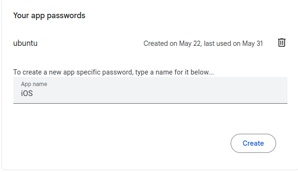Screen dimensions: 298x172
Task: Click the word 'ubuntu' in the list
Action: (x=25, y=43)
